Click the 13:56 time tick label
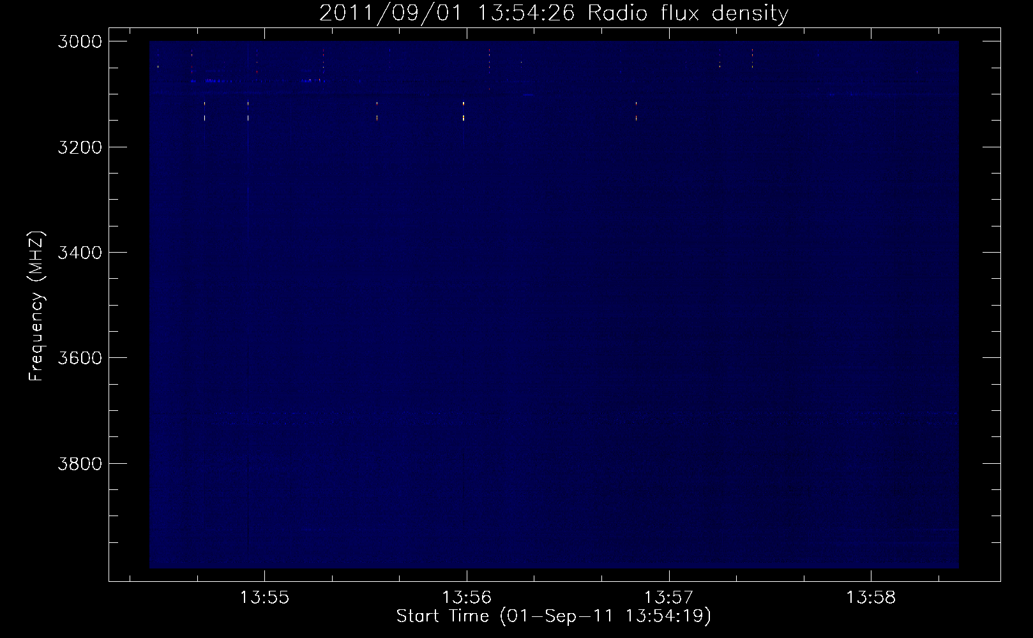1033x638 pixels. (467, 598)
